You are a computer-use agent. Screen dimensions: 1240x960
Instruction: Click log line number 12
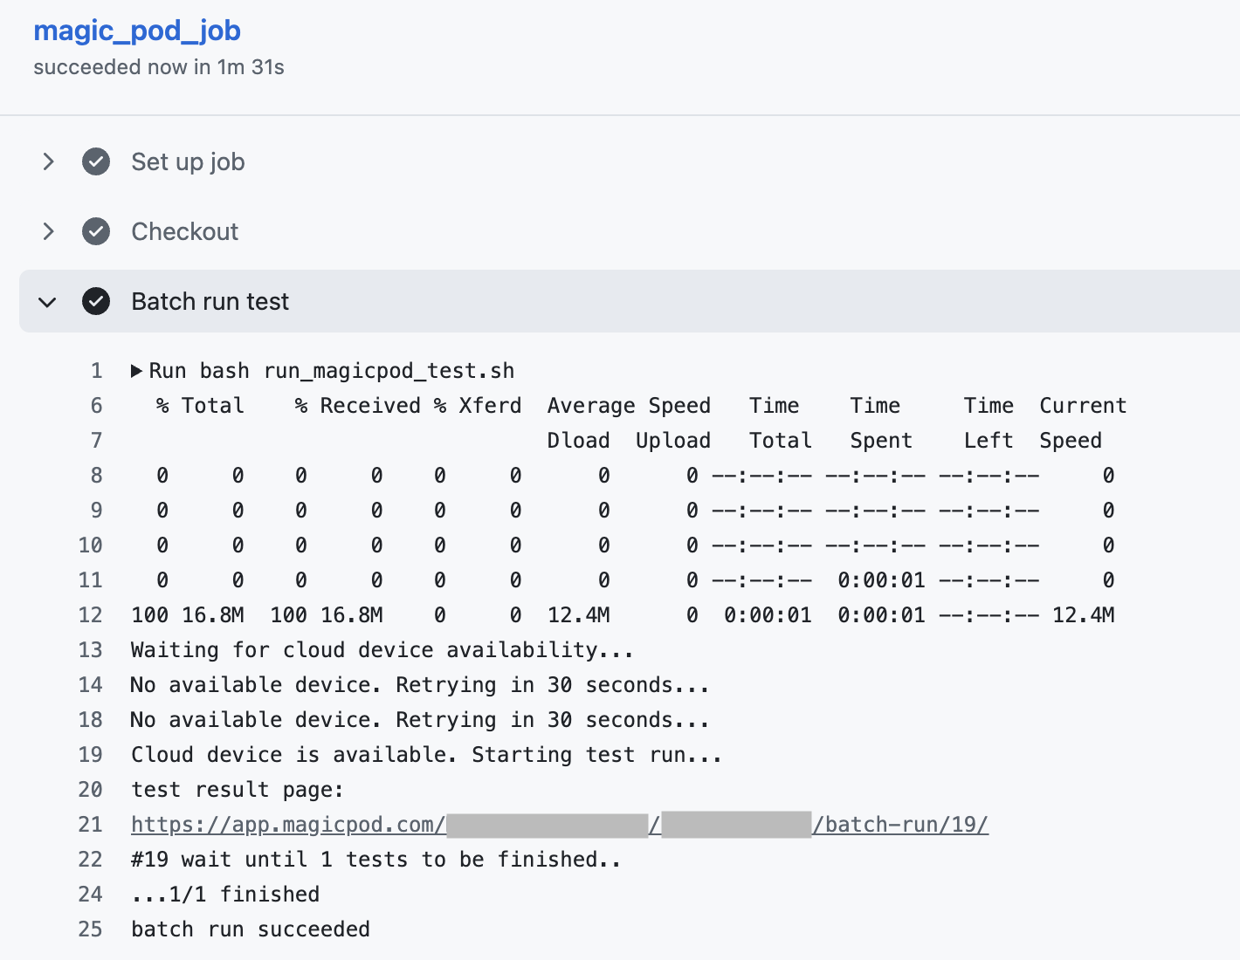tap(91, 615)
